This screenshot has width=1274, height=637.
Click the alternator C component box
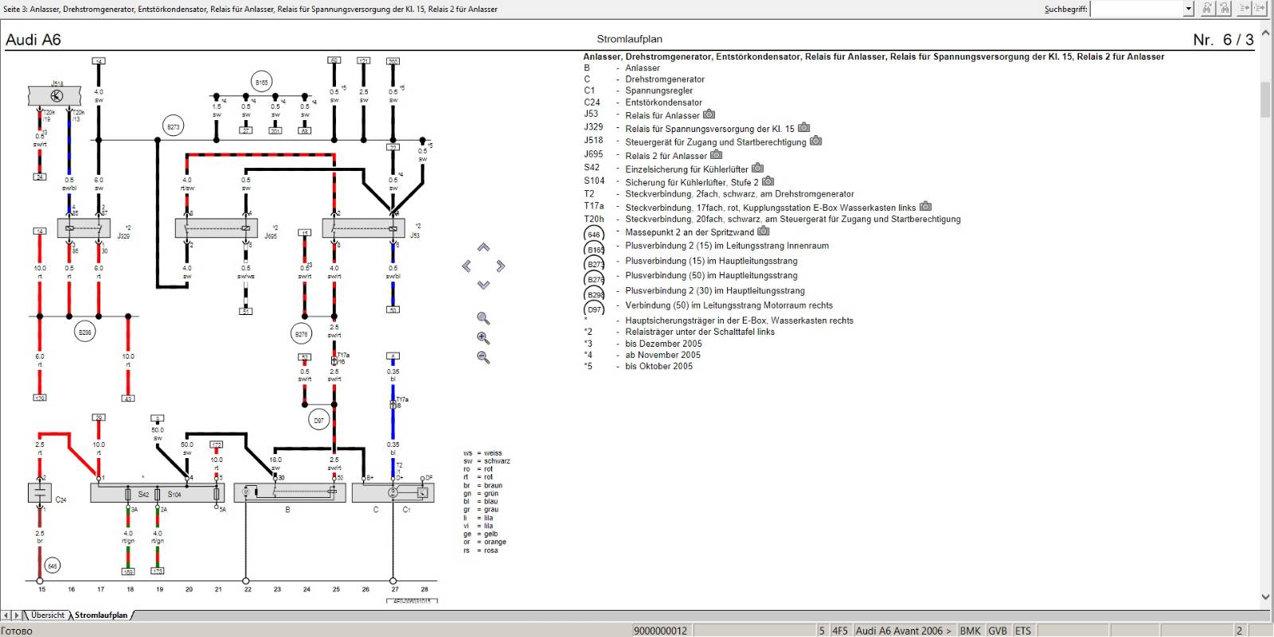click(393, 493)
